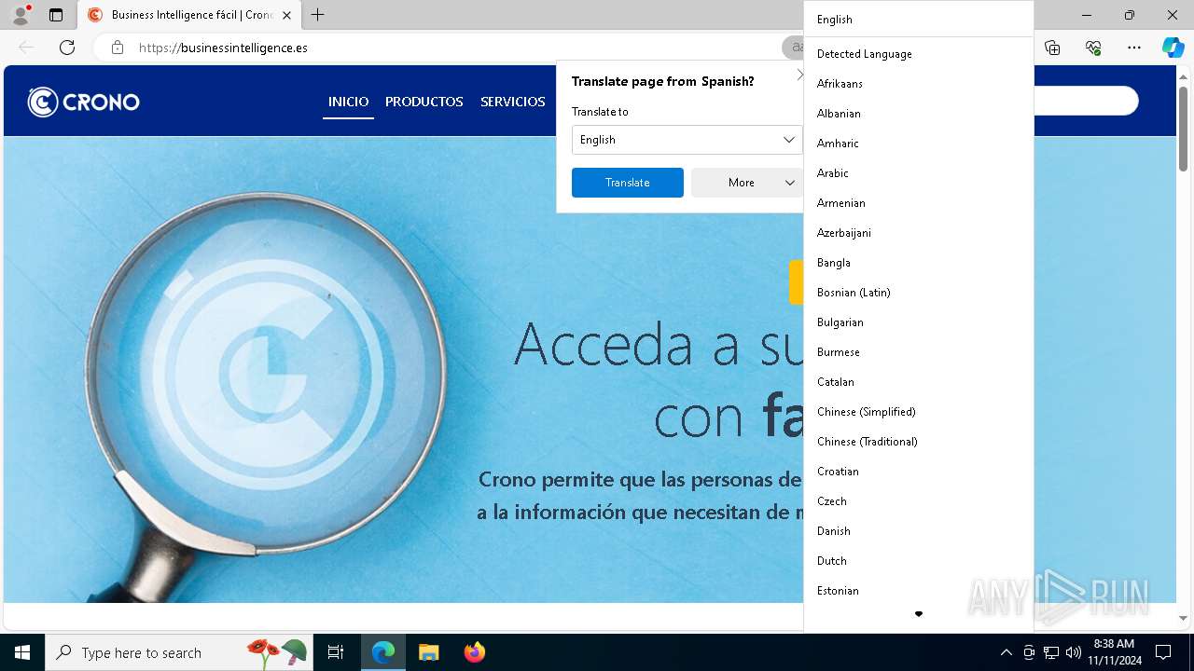Screen dimensions: 1194x671
Task: Open Browser essentials icon
Action: pos(1093,48)
